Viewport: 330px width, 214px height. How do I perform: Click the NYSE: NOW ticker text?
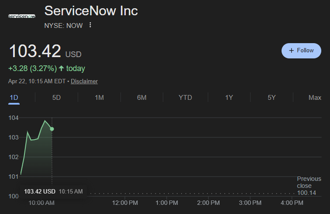(63, 25)
